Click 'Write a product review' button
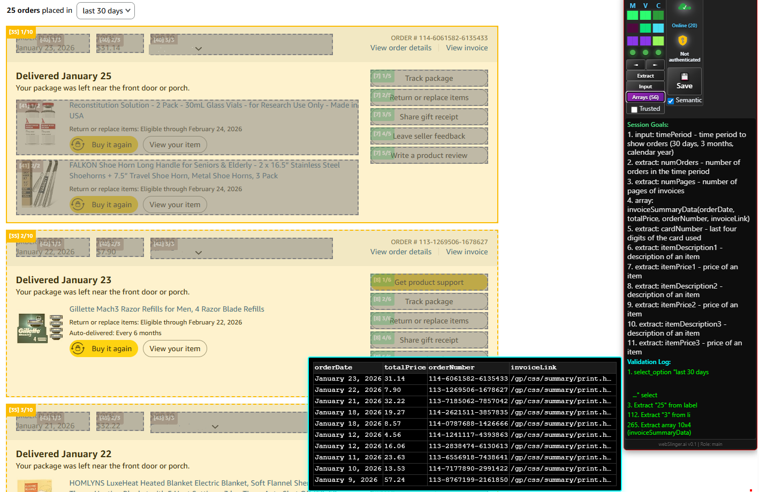759x492 pixels. (429, 155)
